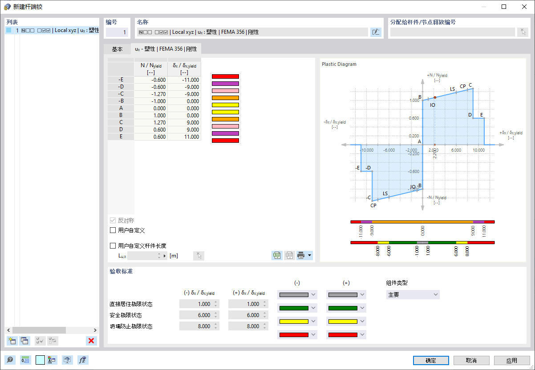Click the list's right scroll arrow
535x370 pixels.
95,330
